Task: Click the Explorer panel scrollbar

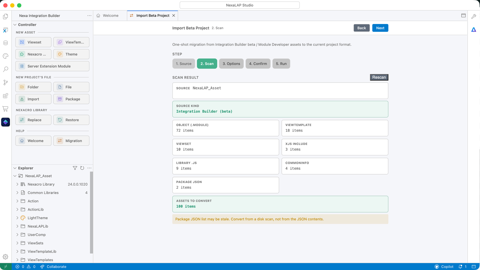Action: tap(91, 213)
